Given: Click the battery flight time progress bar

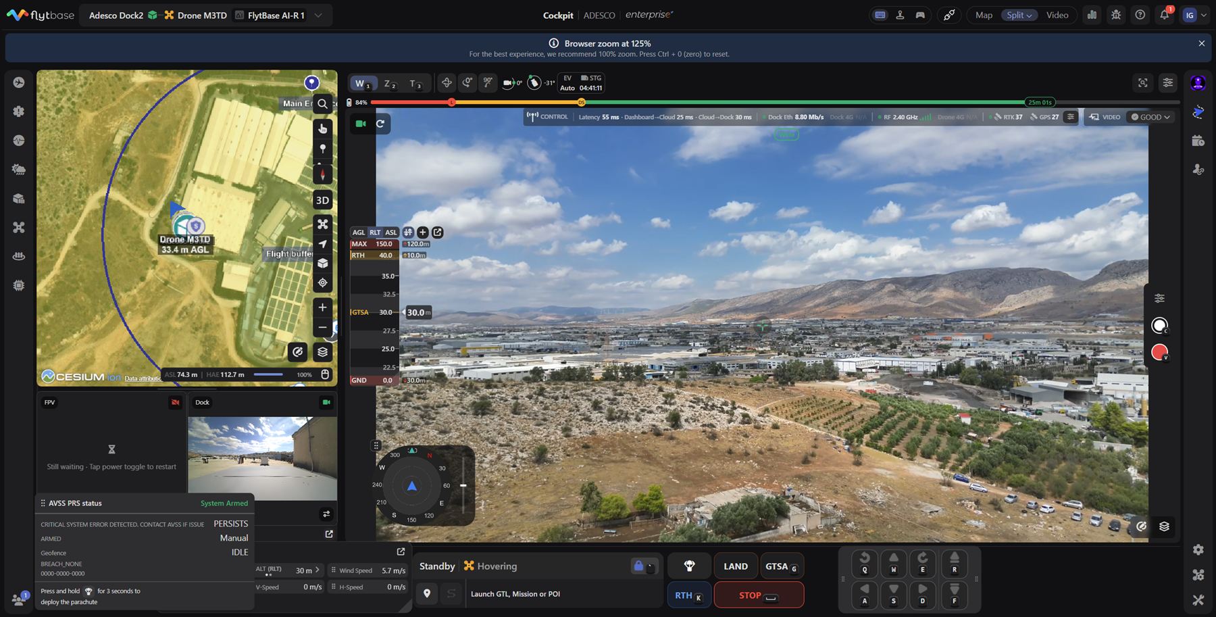Looking at the screenshot, I should (x=775, y=103).
